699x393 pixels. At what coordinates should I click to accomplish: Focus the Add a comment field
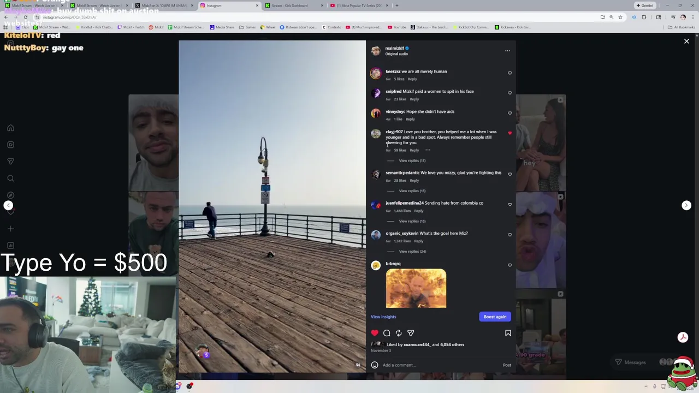(x=440, y=365)
